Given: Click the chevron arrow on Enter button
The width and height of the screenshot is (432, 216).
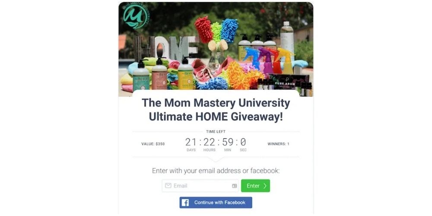Looking at the screenshot, I should pos(265,186).
